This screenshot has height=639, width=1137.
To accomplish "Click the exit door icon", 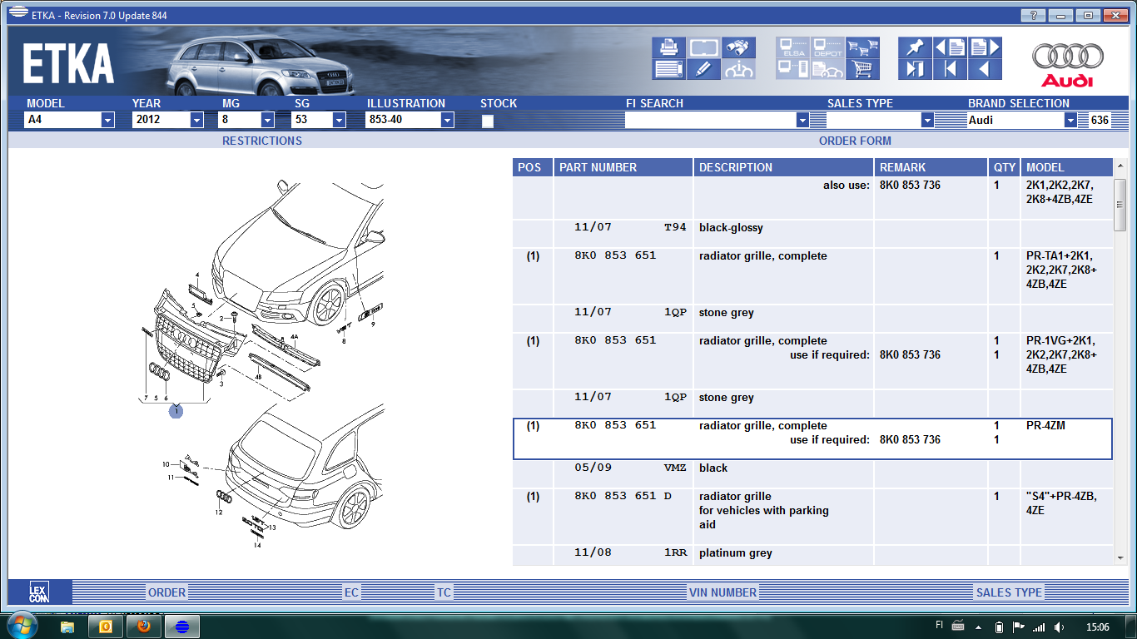I will pyautogui.click(x=915, y=69).
